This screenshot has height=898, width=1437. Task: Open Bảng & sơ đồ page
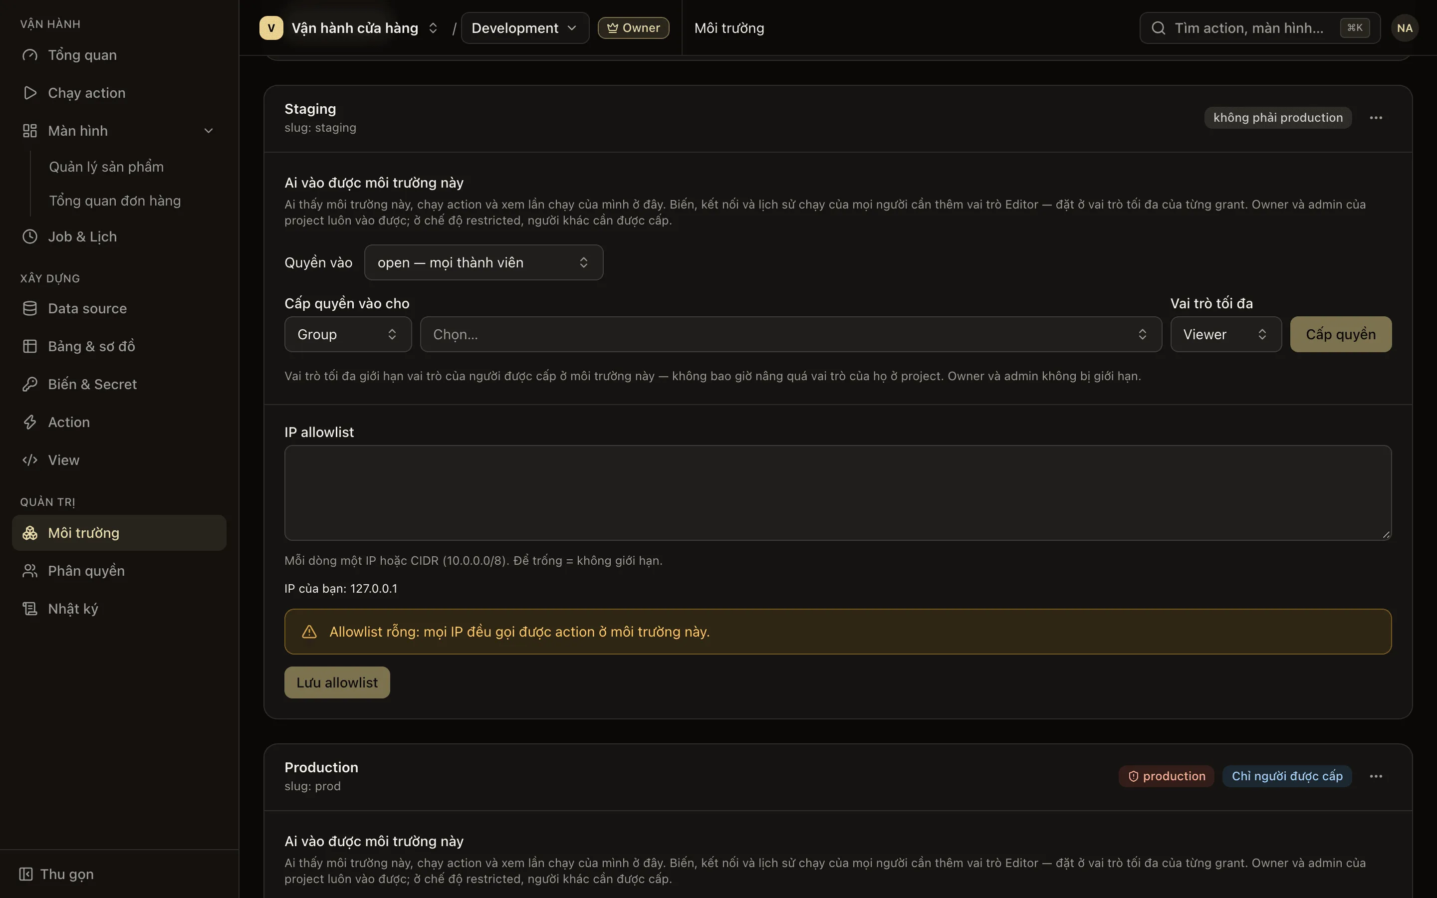(119, 346)
